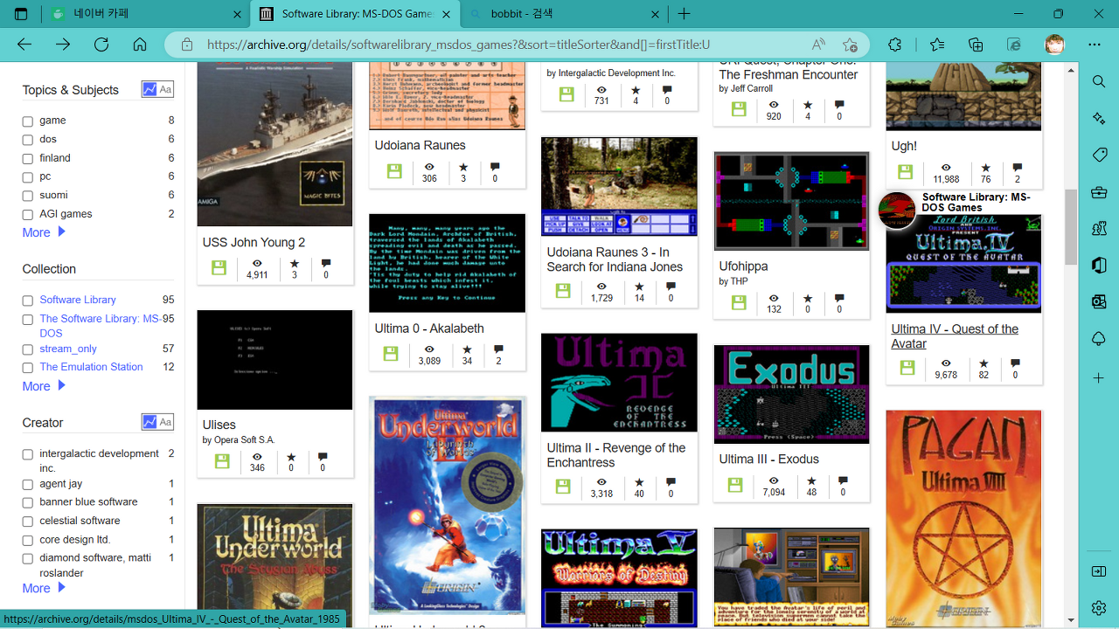Check 'The Emulation Station' collection filter
Viewport: 1119px width, 629px height.
pos(28,368)
